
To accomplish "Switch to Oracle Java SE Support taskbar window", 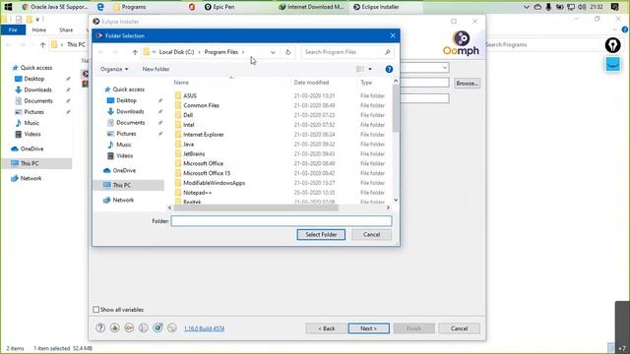I will coord(55,7).
